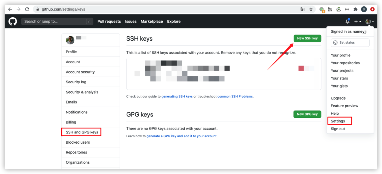
Task: Click the translate page icon in address bar
Action: [x=302, y=9]
